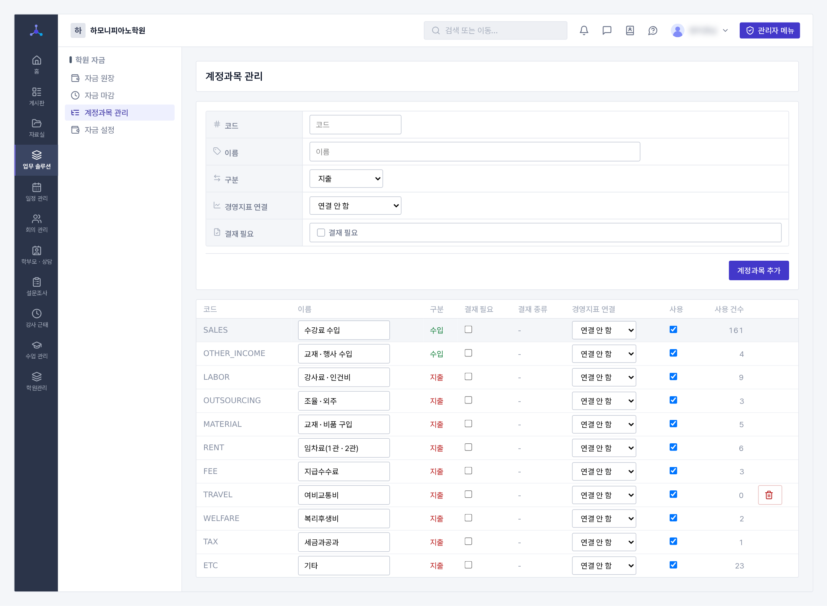This screenshot has height=606, width=827.
Task: Open the help question bubble icon
Action: click(653, 31)
